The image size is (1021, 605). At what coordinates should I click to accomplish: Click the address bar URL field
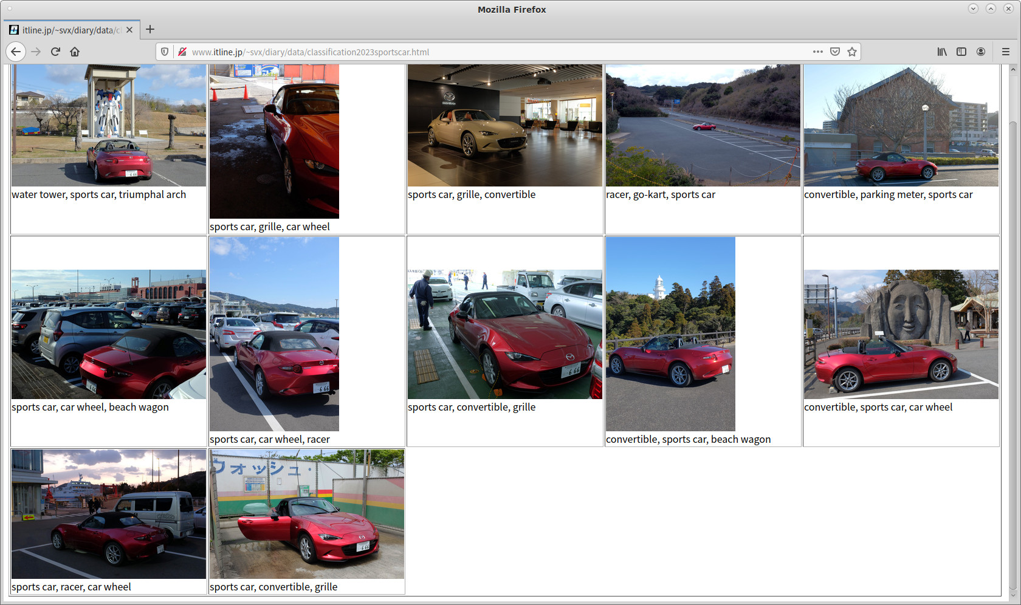click(x=486, y=52)
